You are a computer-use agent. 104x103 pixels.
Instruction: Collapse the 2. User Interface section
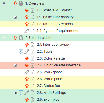(4, 38)
